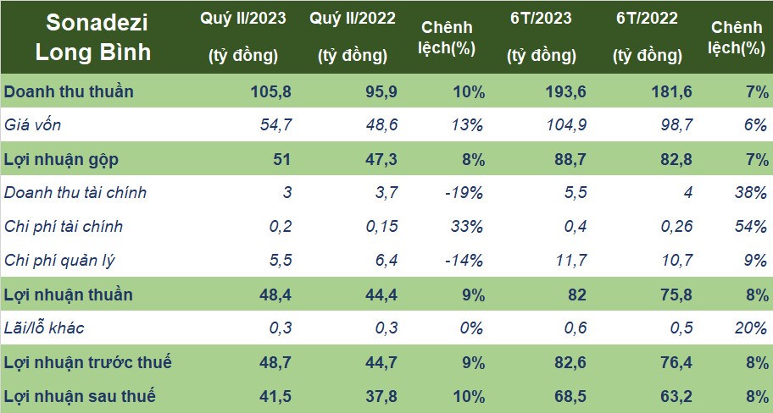Image resolution: width=773 pixels, height=413 pixels.
Task: Click the Lợi nhuận gộp row label
Action: (x=61, y=159)
